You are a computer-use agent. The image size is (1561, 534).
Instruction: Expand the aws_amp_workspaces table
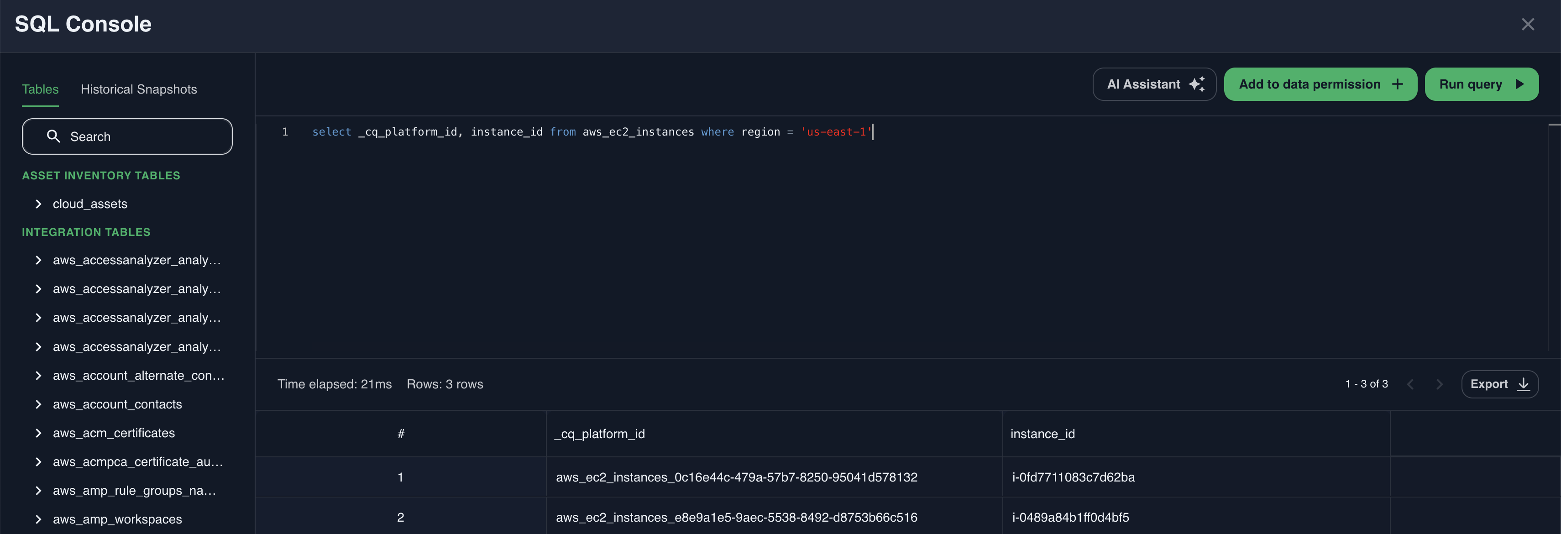click(38, 519)
